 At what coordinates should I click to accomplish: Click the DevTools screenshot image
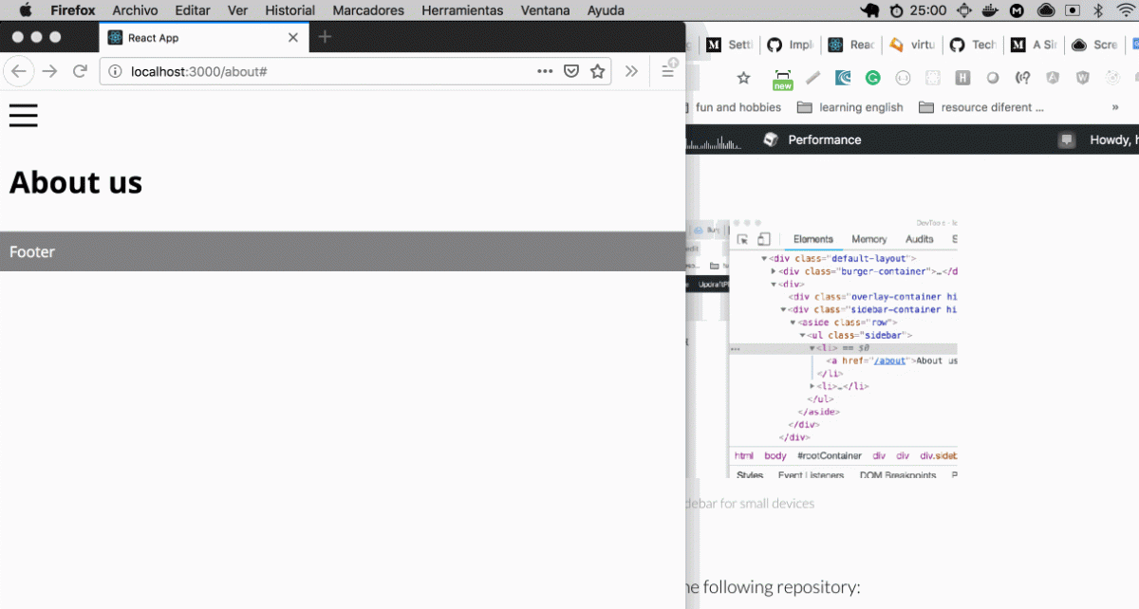coord(843,346)
